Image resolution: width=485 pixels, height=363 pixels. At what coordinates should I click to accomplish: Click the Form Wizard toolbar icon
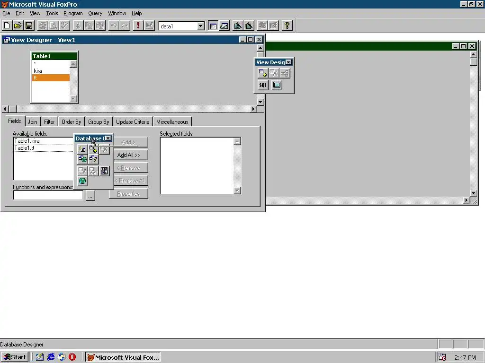238,26
